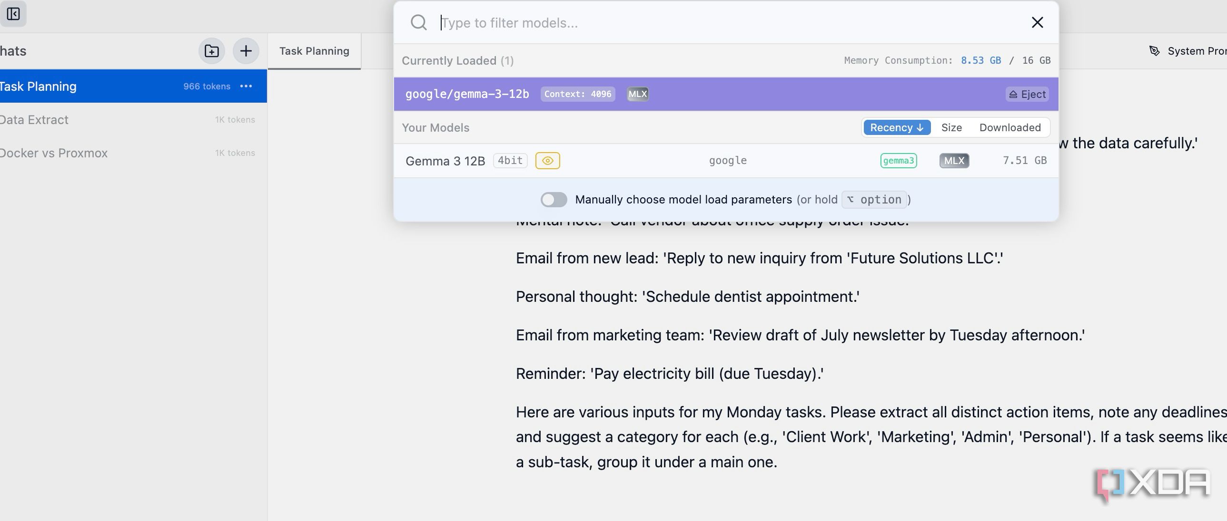Open the Data Extract chat

(x=133, y=119)
